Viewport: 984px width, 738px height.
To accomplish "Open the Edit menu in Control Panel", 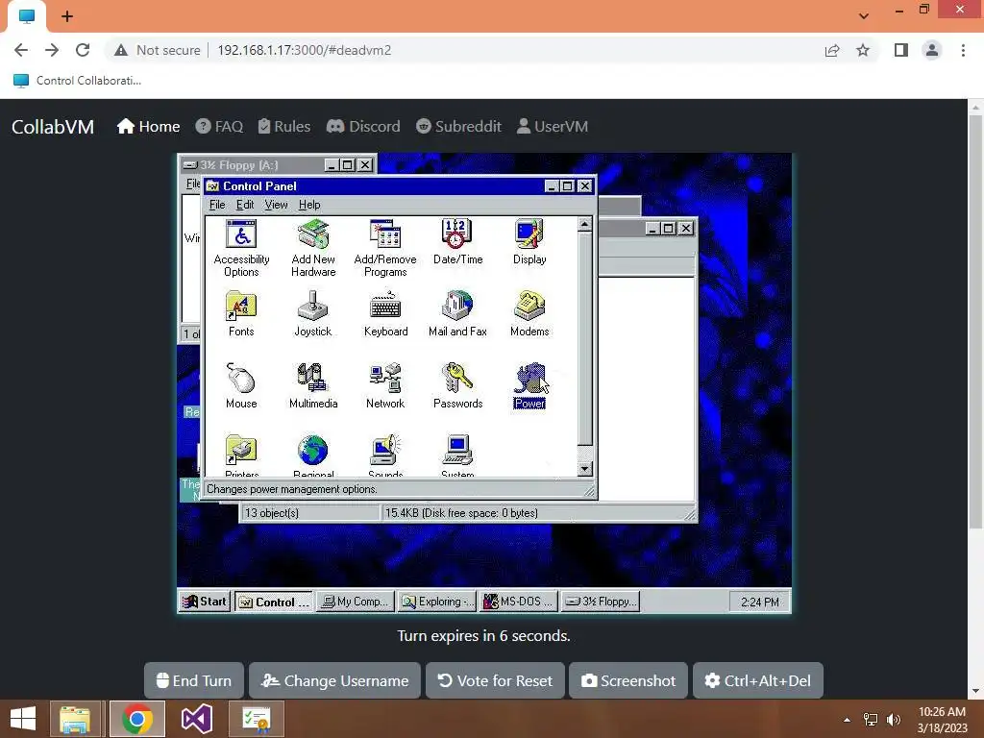I will coord(245,205).
